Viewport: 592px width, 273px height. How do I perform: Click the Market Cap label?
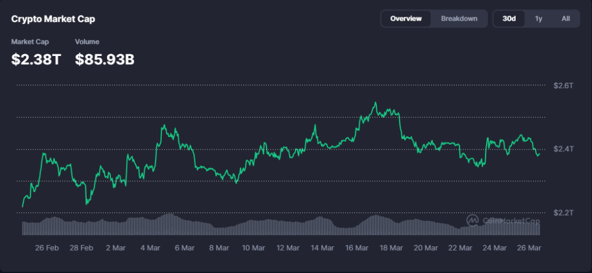click(x=30, y=42)
